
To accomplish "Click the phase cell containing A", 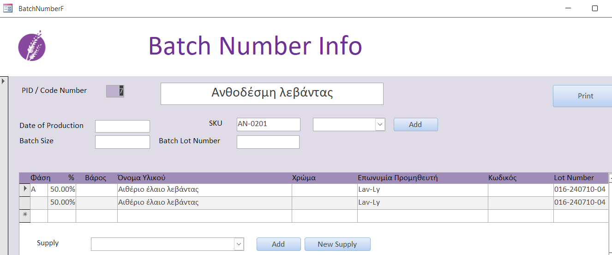I will [x=39, y=189].
